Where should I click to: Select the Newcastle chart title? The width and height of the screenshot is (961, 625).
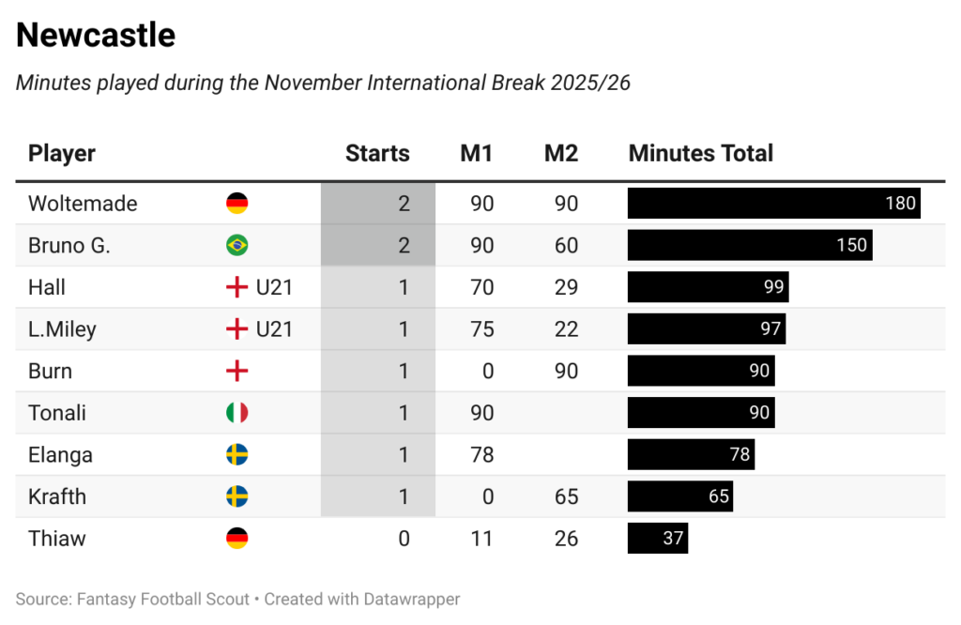(x=96, y=36)
